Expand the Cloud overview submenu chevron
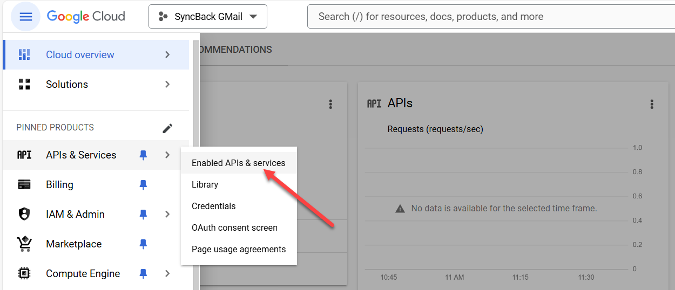 (x=167, y=54)
